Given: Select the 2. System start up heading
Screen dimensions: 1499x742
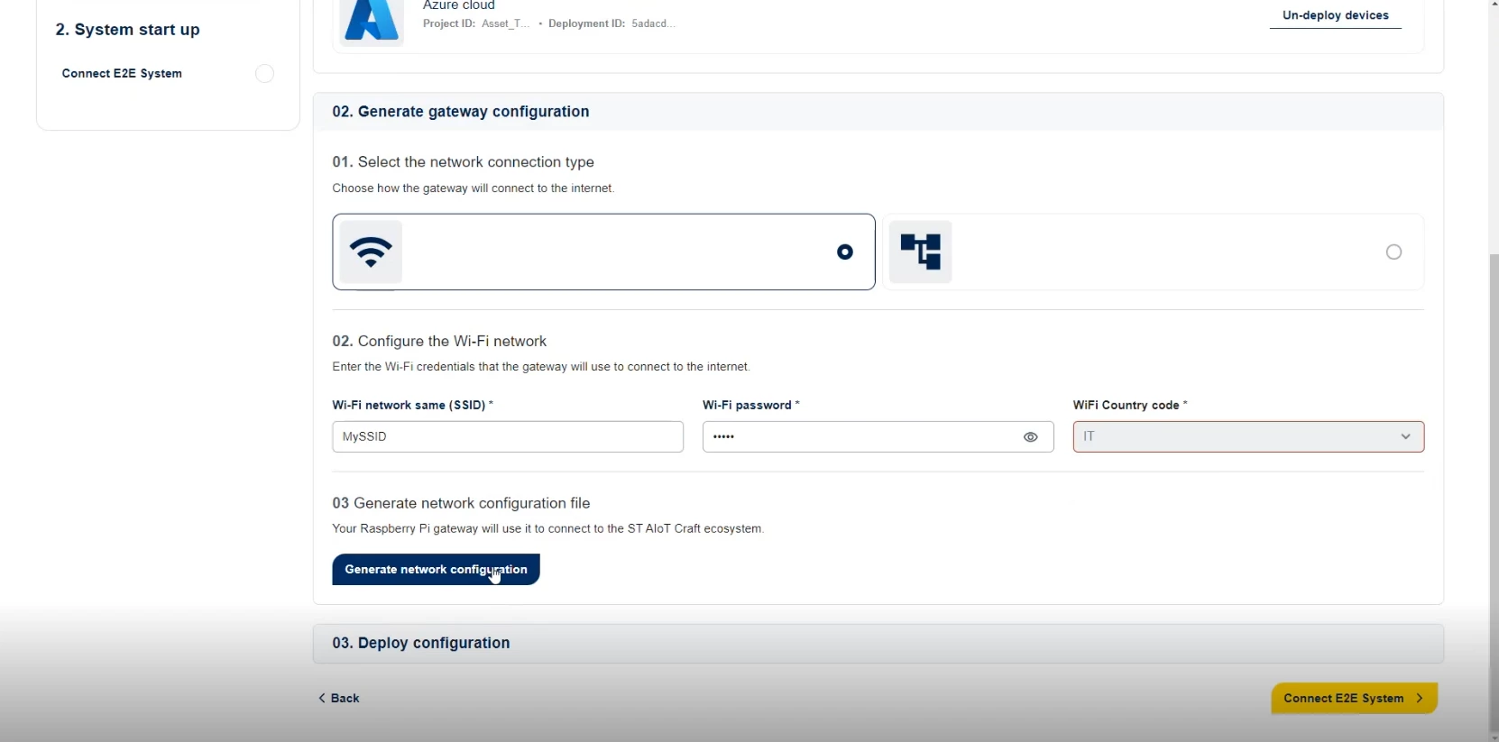Looking at the screenshot, I should (x=127, y=30).
